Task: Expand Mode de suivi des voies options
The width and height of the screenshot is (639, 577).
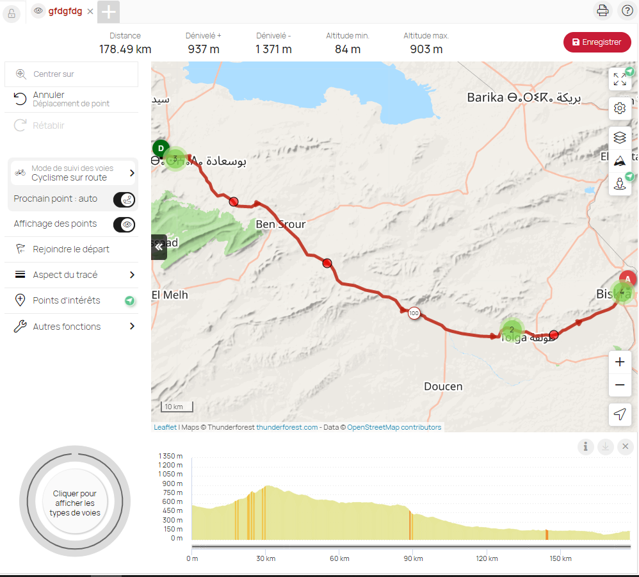Action: tap(132, 173)
